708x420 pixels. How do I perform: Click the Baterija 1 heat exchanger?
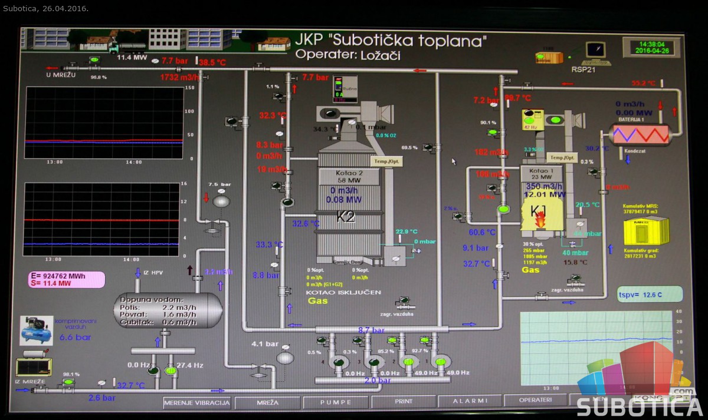click(640, 134)
